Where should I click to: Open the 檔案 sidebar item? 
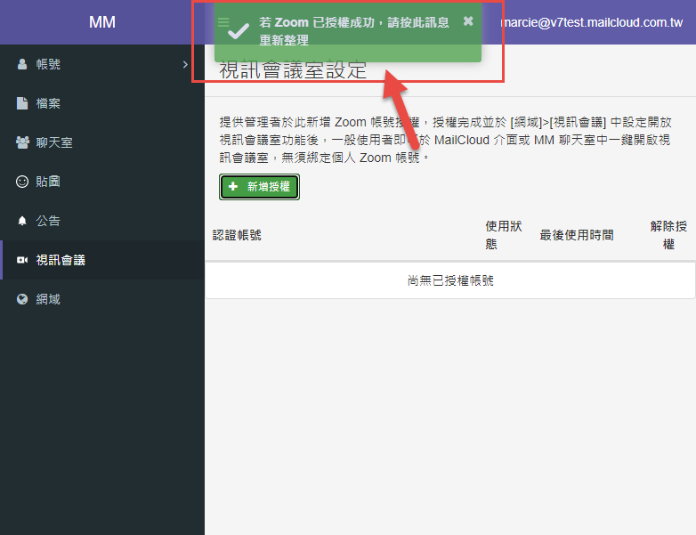coord(102,103)
